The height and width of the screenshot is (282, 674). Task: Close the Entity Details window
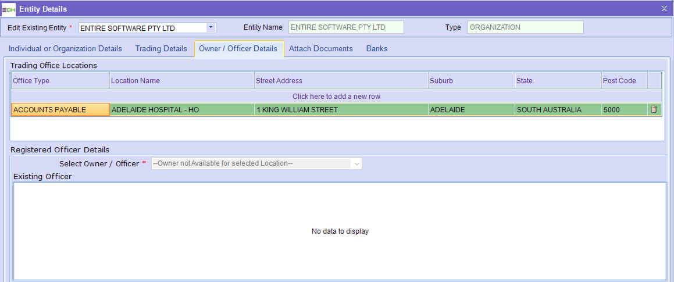(x=664, y=9)
